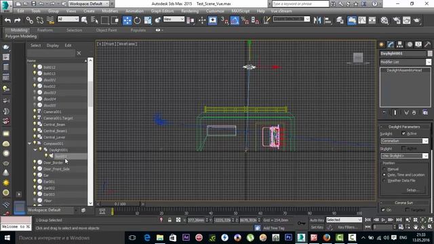Toggle the Corona Sun On checkbox
Viewport: 434px width, 244px height.
coord(383,210)
